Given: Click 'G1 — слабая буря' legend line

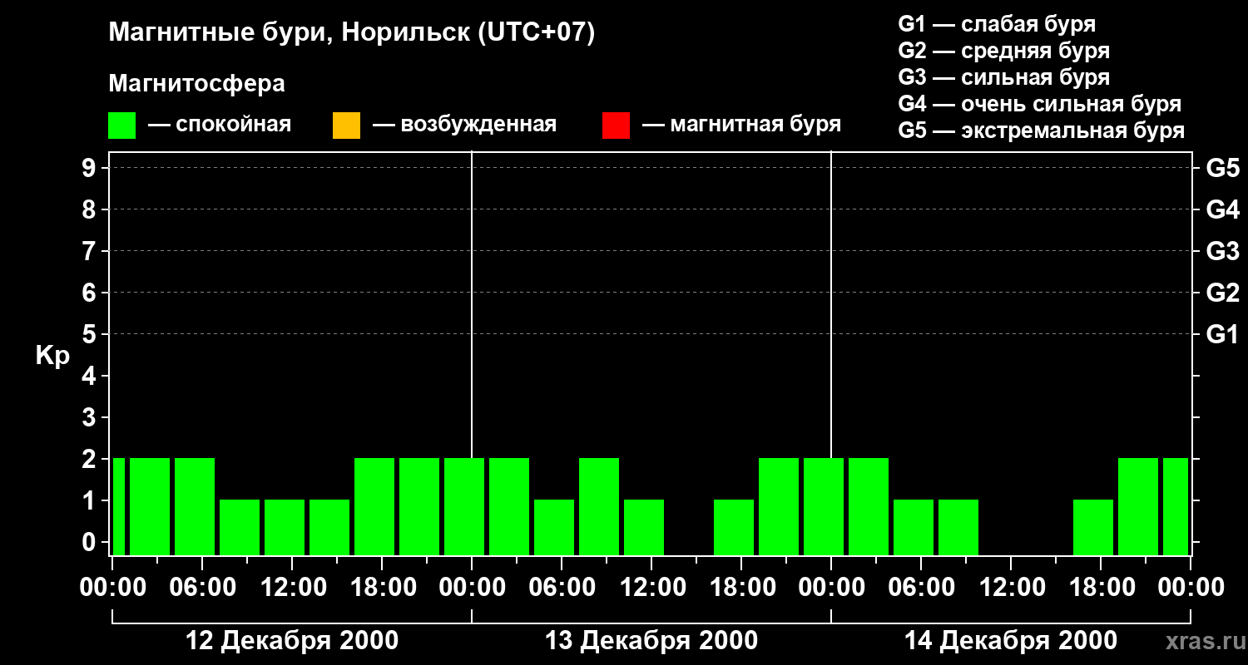Looking at the screenshot, I should click(997, 24).
